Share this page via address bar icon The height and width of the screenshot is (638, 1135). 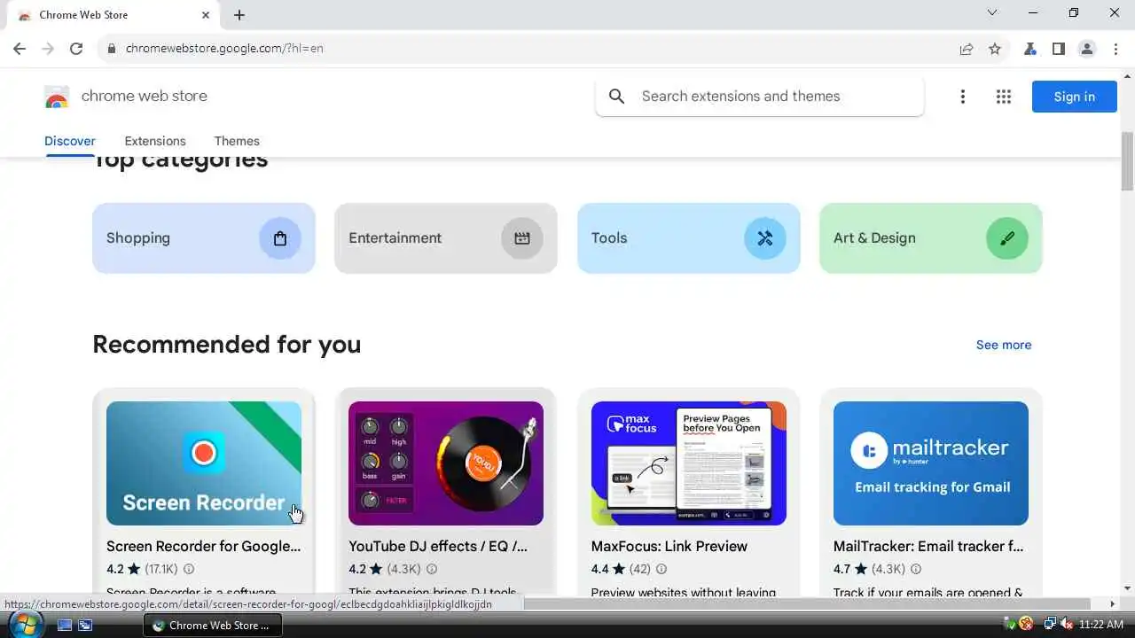tap(967, 49)
